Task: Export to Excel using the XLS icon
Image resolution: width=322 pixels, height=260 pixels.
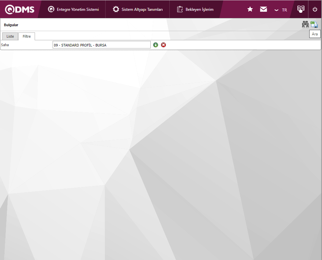Action: pyautogui.click(x=314, y=24)
